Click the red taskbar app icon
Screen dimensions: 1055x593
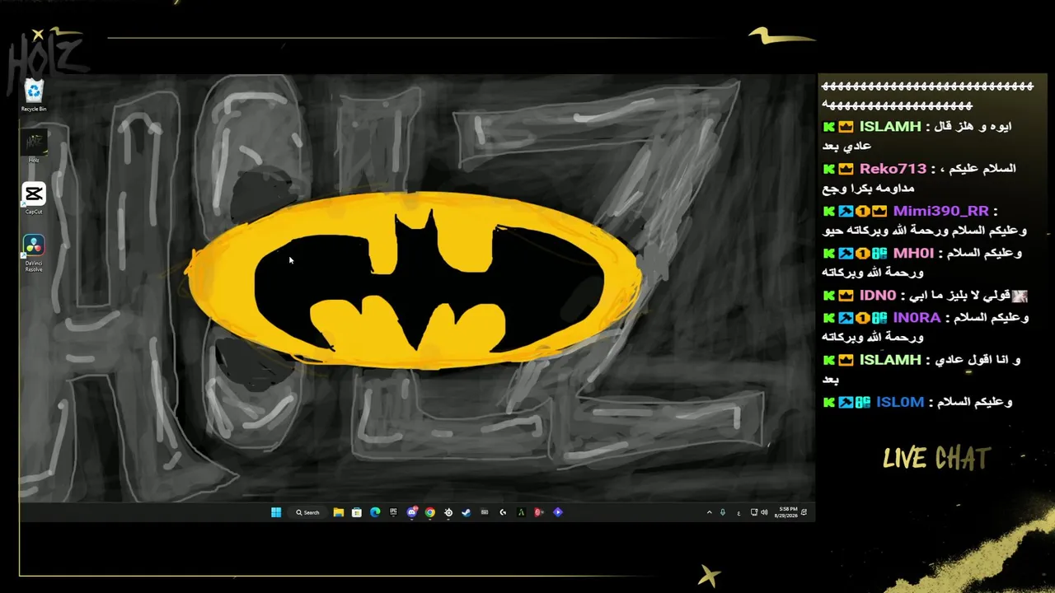[539, 512]
